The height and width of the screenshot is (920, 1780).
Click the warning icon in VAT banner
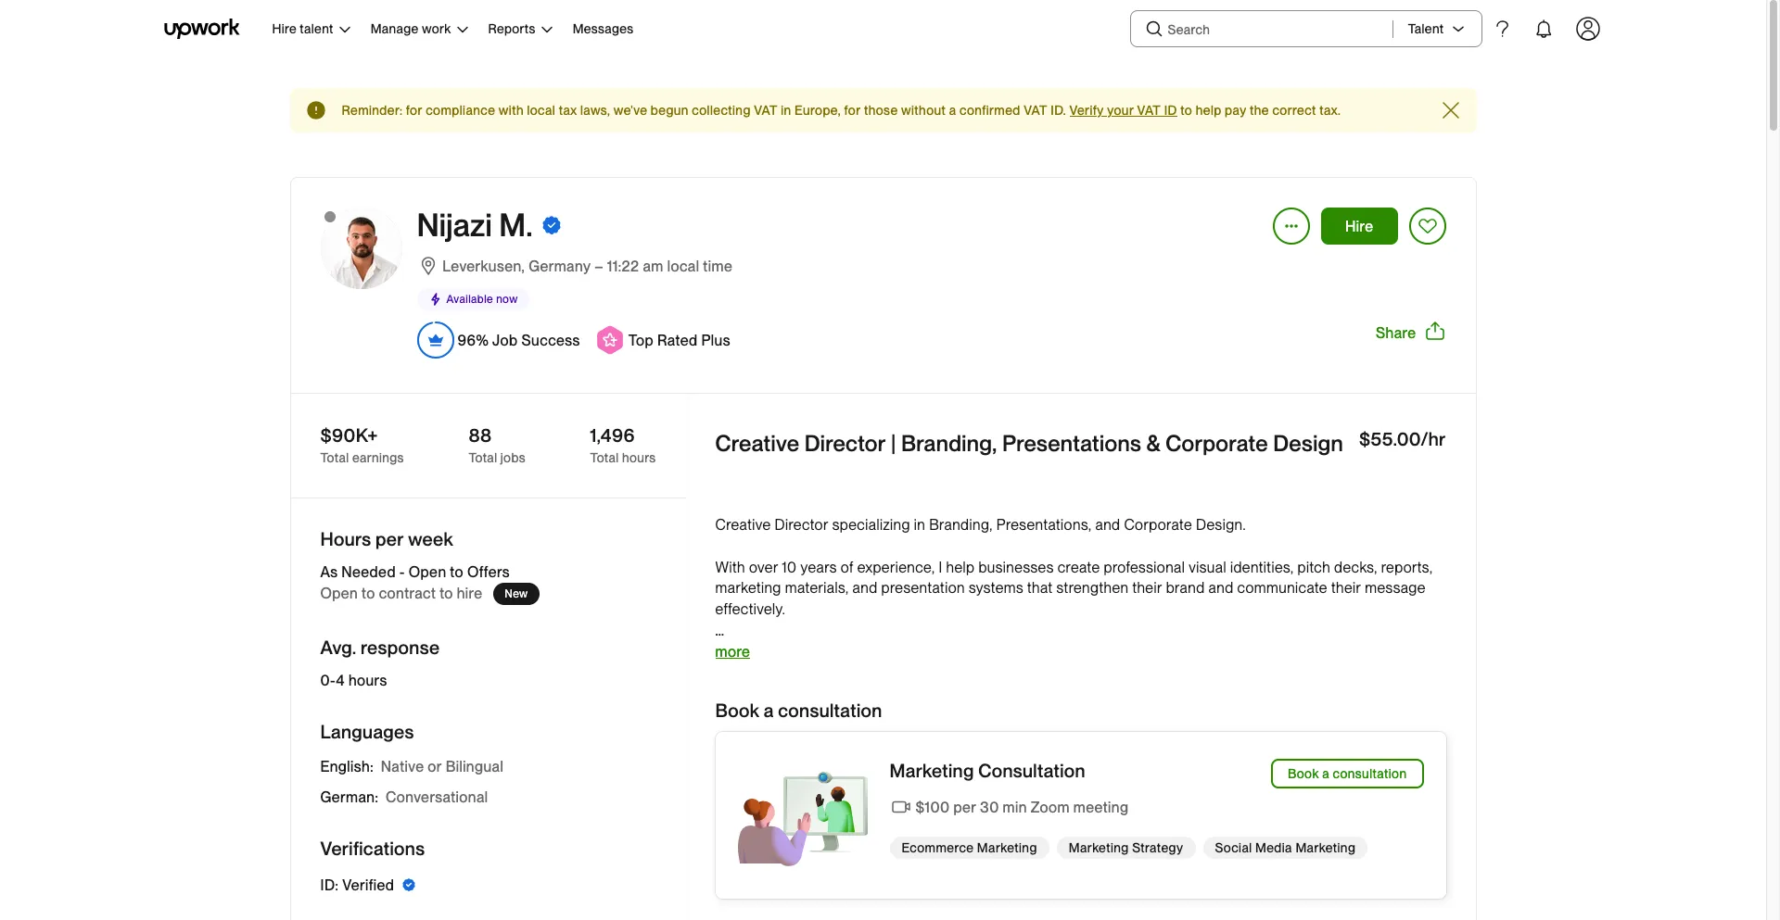[316, 110]
